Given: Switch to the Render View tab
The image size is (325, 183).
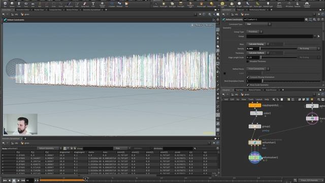Looking at the screenshot, I should pos(39,10).
